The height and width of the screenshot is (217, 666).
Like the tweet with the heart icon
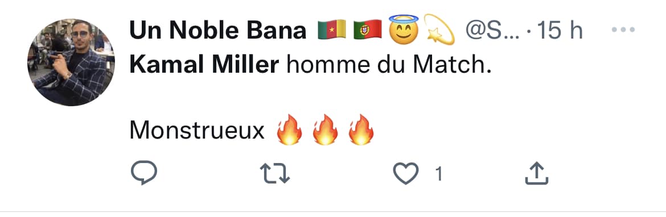[x=406, y=174]
